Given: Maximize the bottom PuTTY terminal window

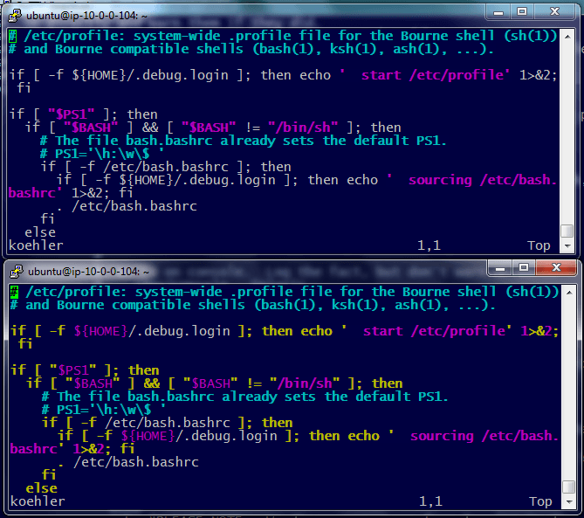Looking at the screenshot, I should tap(524, 269).
